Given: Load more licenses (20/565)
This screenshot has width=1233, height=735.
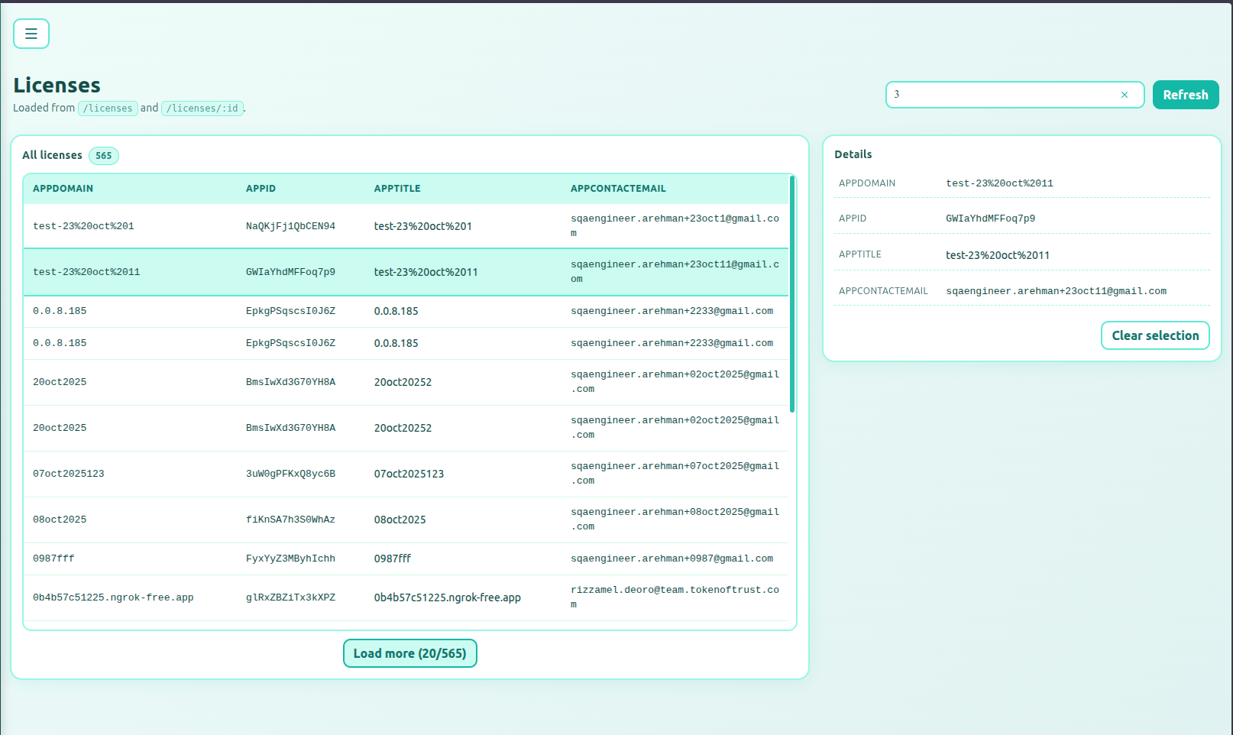Looking at the screenshot, I should coord(409,653).
